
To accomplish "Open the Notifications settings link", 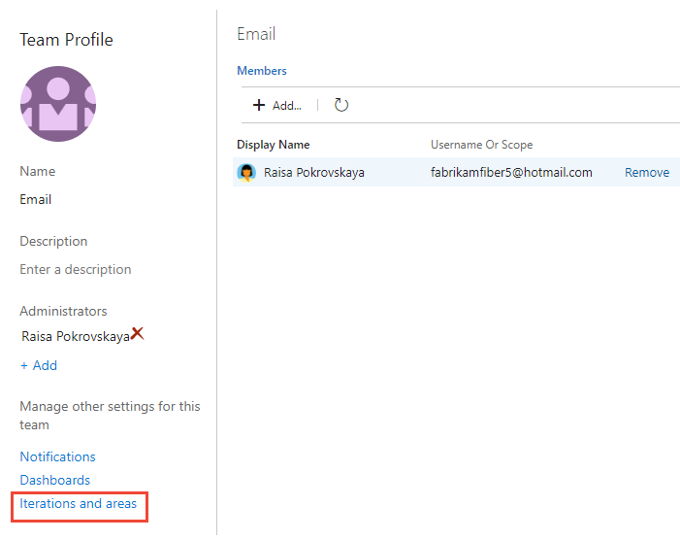I will point(57,456).
